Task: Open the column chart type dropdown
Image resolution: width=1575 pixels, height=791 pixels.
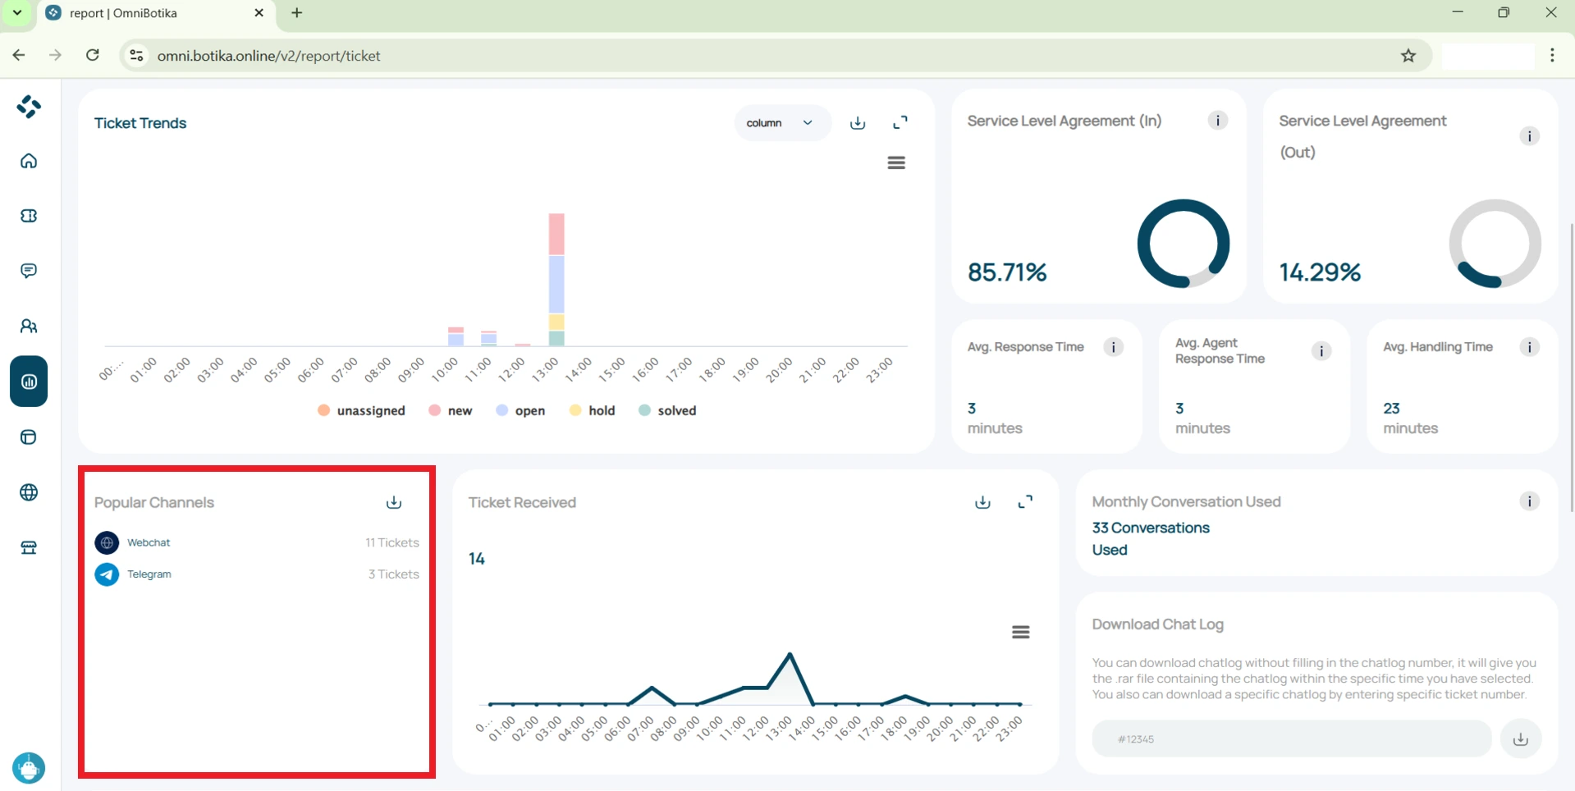Action: tap(781, 123)
